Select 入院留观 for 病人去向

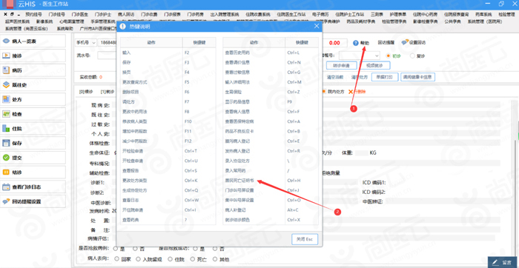coord(138,259)
